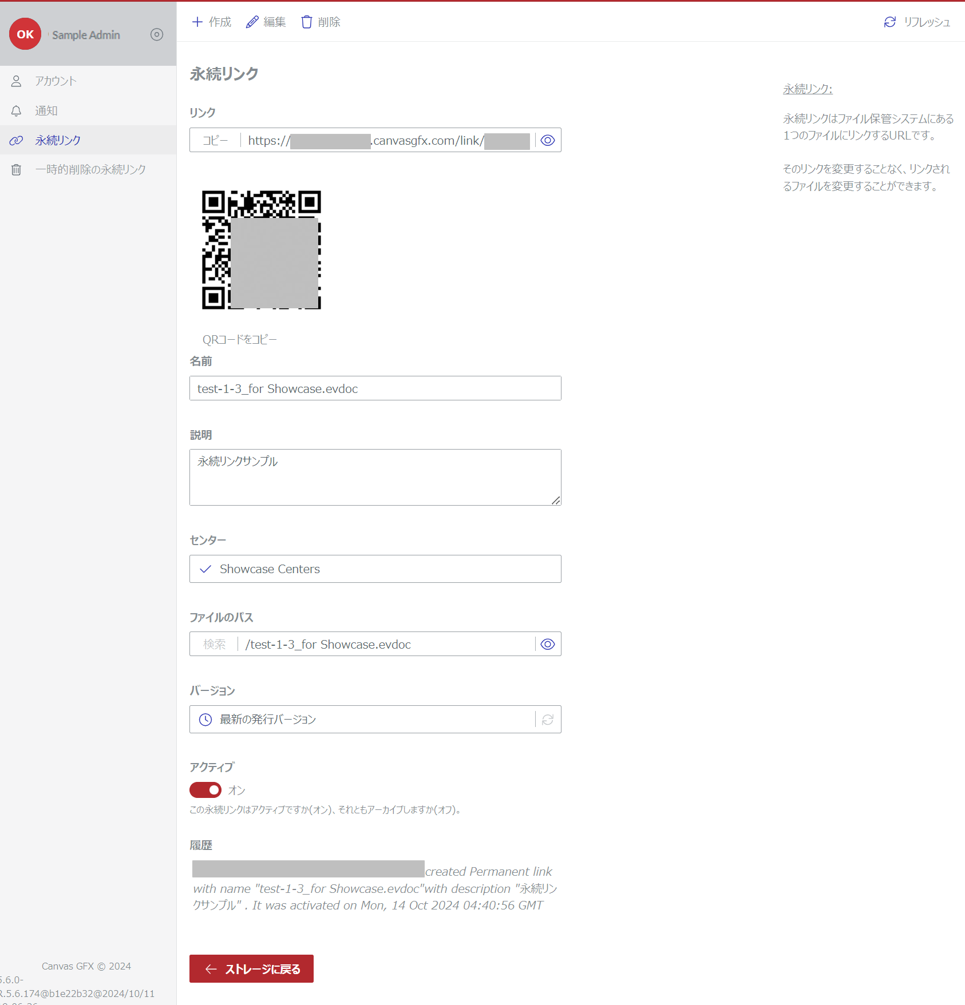
Task: Click QRコードをコピー to copy QR code
Action: tap(240, 340)
